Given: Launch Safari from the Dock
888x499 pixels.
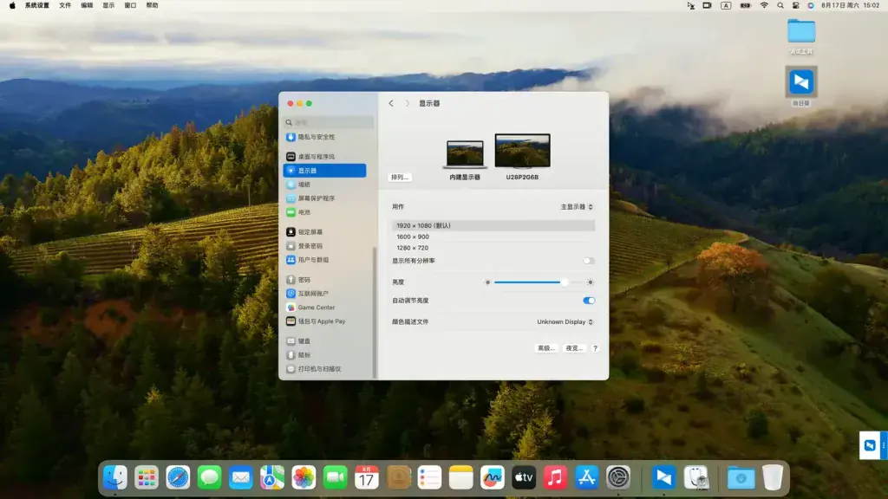Looking at the screenshot, I should click(x=178, y=477).
